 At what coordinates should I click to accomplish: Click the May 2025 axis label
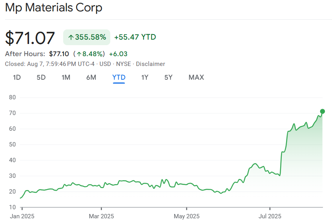pyautogui.click(x=187, y=216)
